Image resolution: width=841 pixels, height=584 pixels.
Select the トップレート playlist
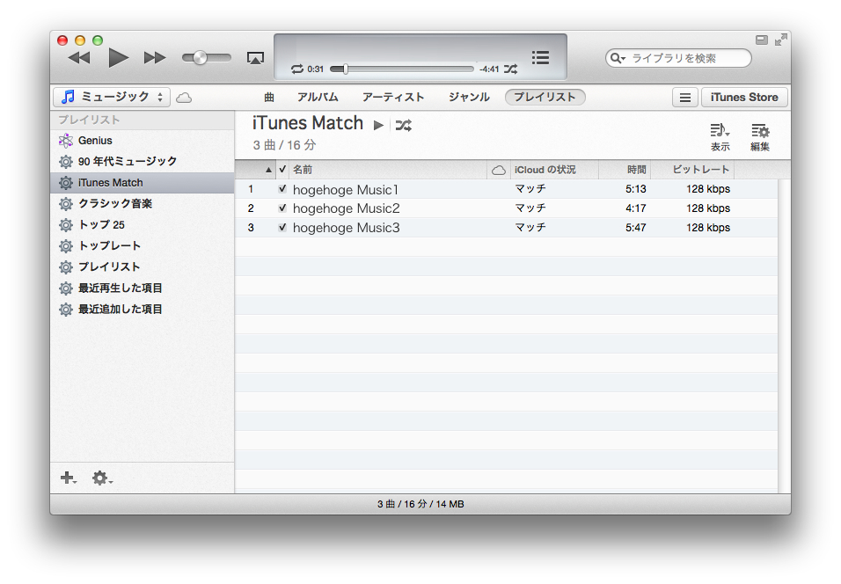click(x=143, y=245)
